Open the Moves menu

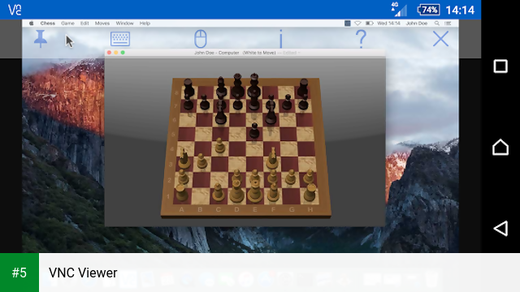coord(102,24)
